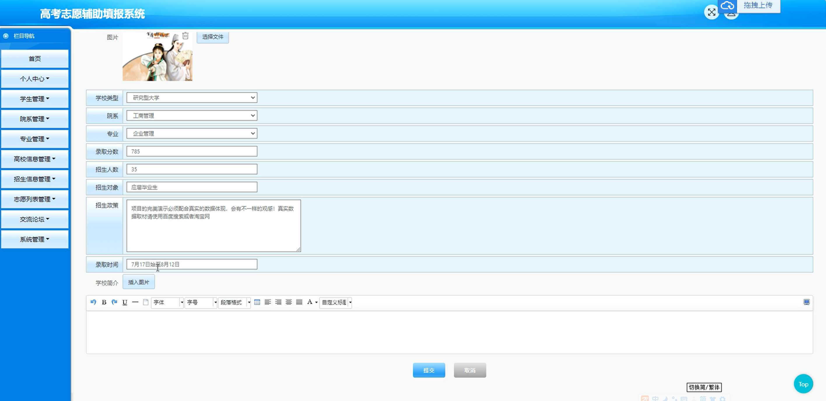Click the undo icon in editor toolbar

tap(93, 302)
